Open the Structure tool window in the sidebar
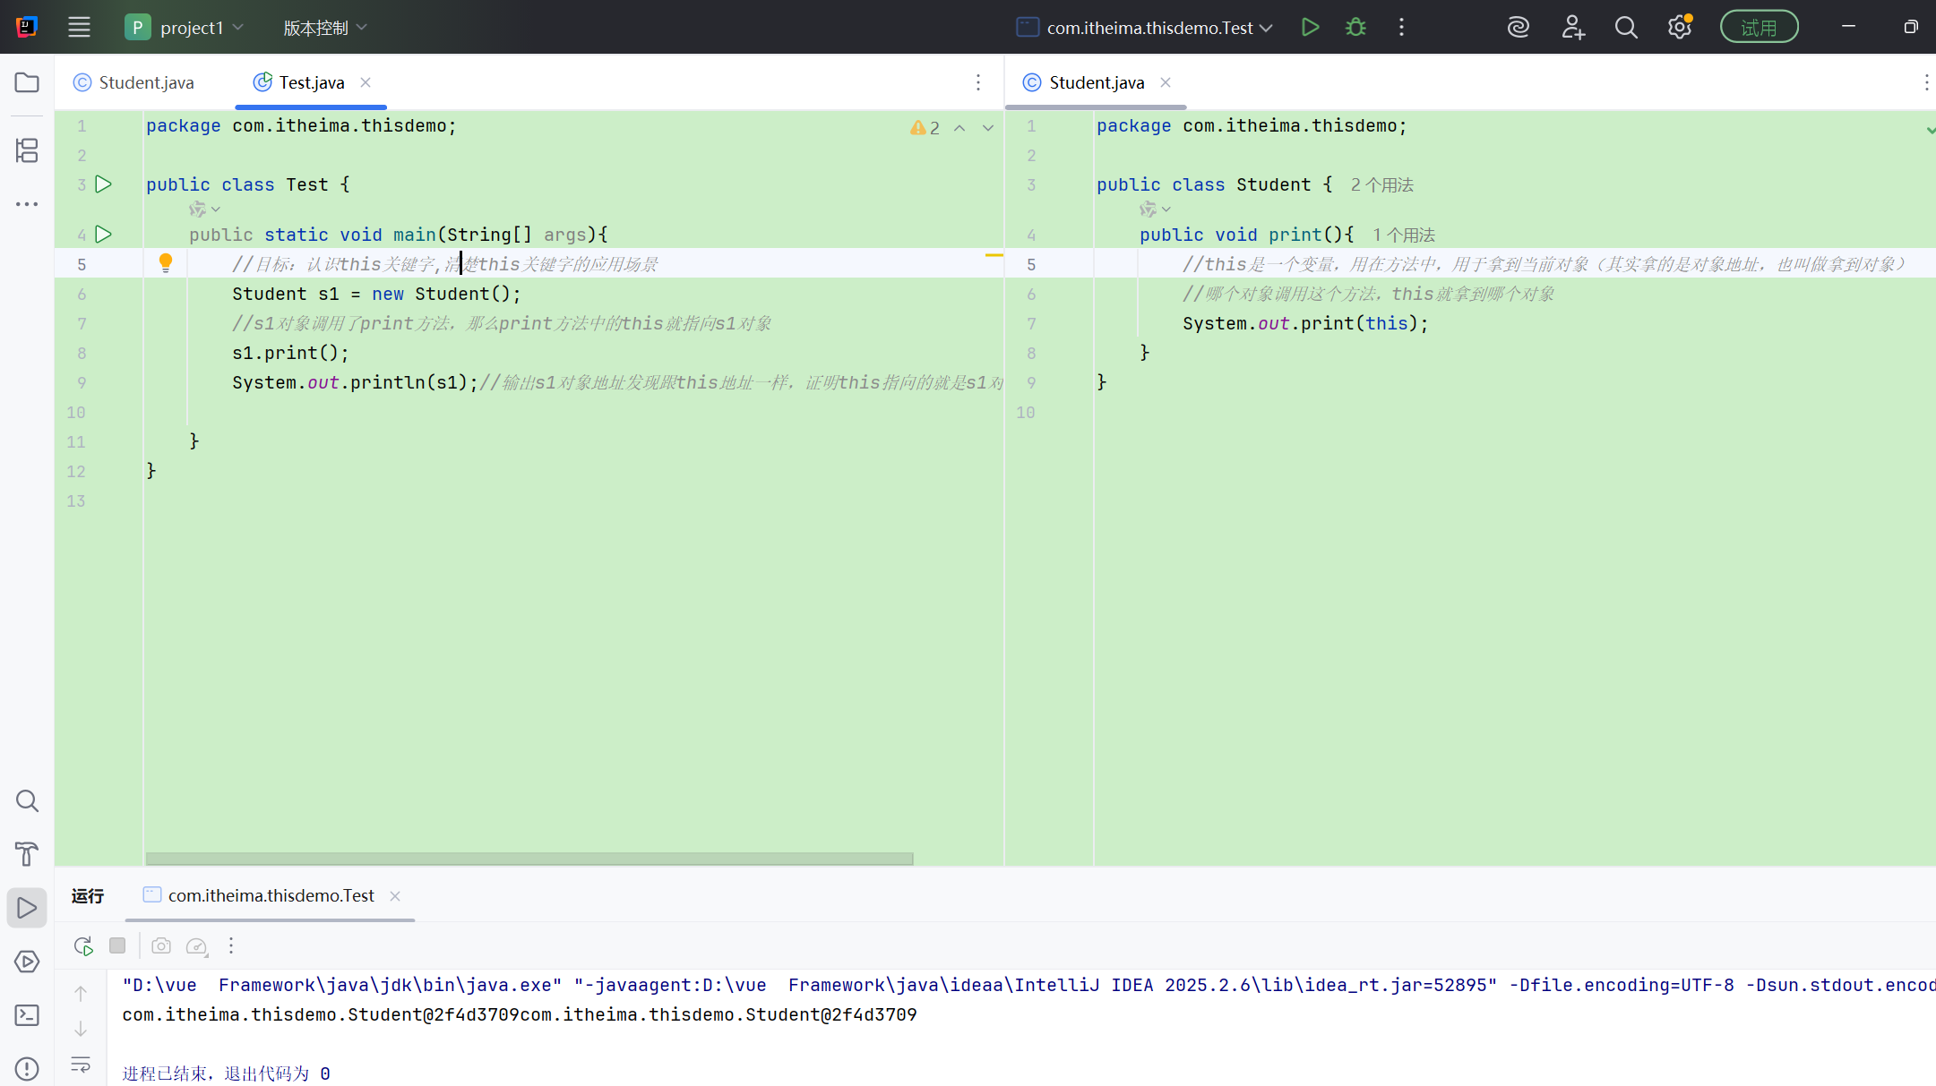This screenshot has height=1086, width=1936. click(27, 150)
